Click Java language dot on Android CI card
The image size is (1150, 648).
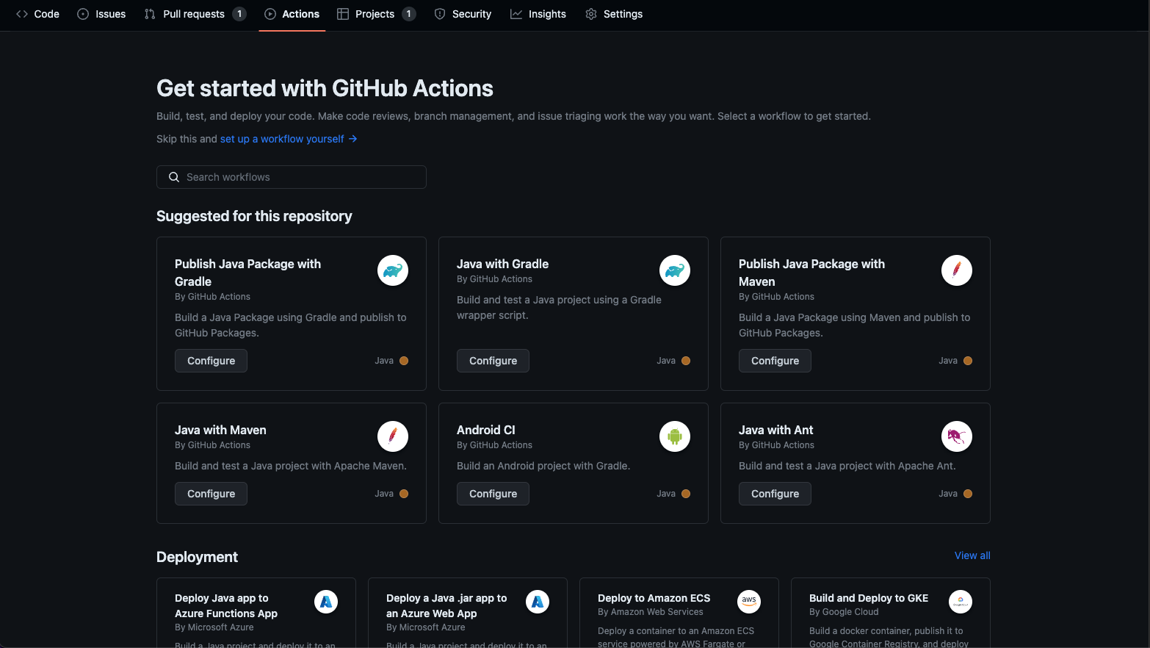(x=686, y=494)
